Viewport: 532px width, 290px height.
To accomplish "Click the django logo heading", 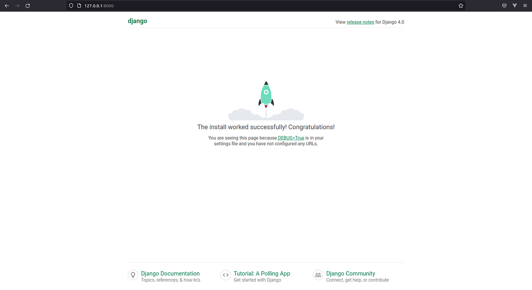I will 137,21.
